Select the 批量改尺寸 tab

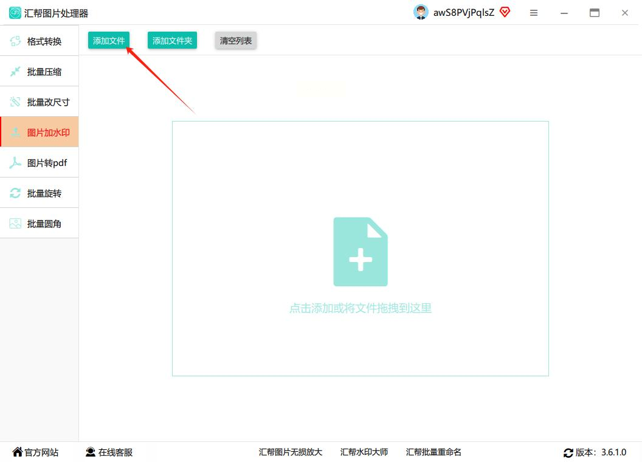(x=40, y=102)
